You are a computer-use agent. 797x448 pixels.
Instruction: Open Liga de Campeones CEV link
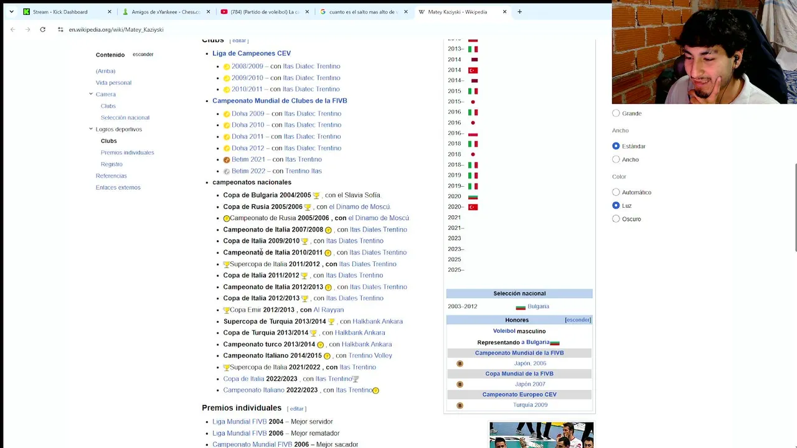(252, 54)
